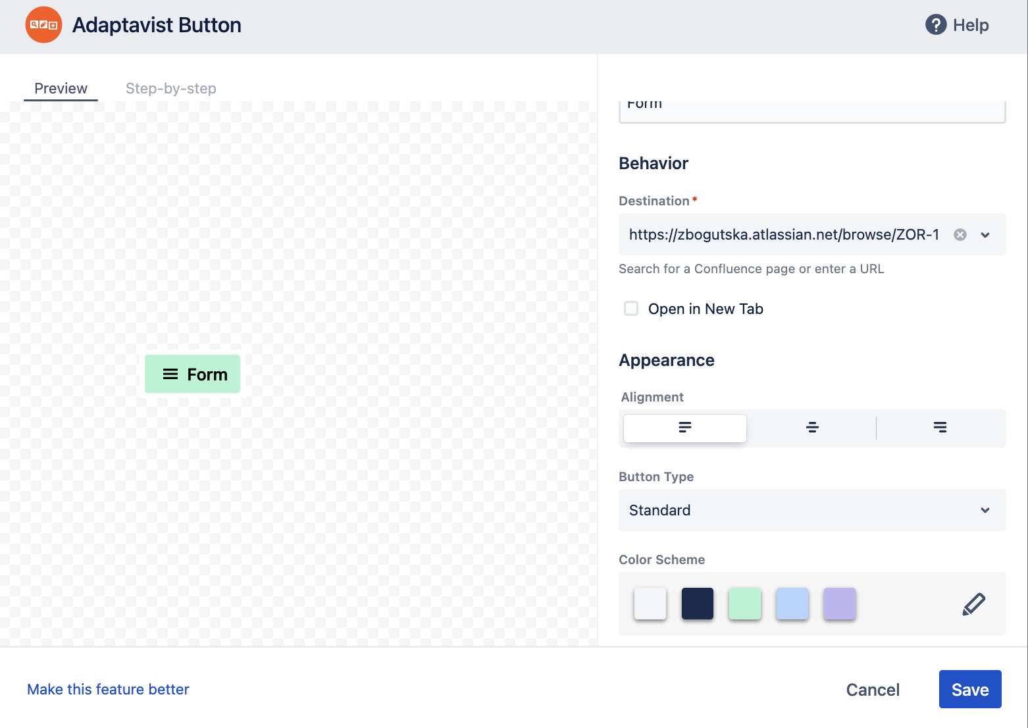
Task: Choose the mint green color scheme swatch
Action: (745, 604)
